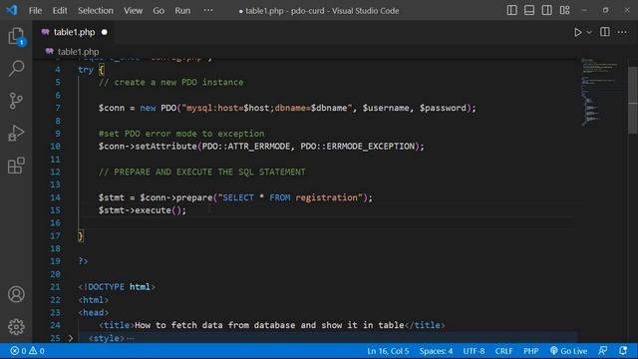The width and height of the screenshot is (638, 359).
Task: Open the Extensions view icon
Action: [x=16, y=166]
